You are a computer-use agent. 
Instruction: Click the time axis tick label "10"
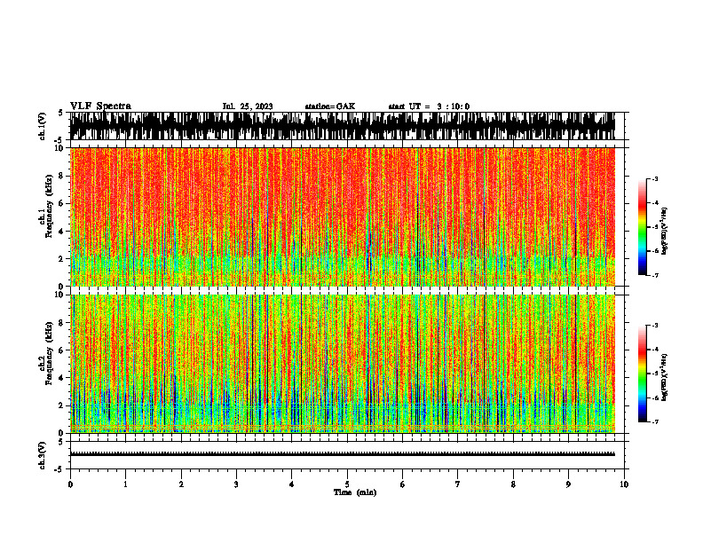624,484
